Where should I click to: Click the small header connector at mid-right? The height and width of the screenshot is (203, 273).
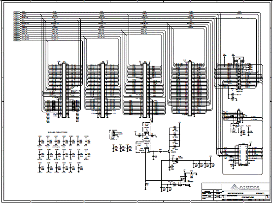tap(239, 116)
